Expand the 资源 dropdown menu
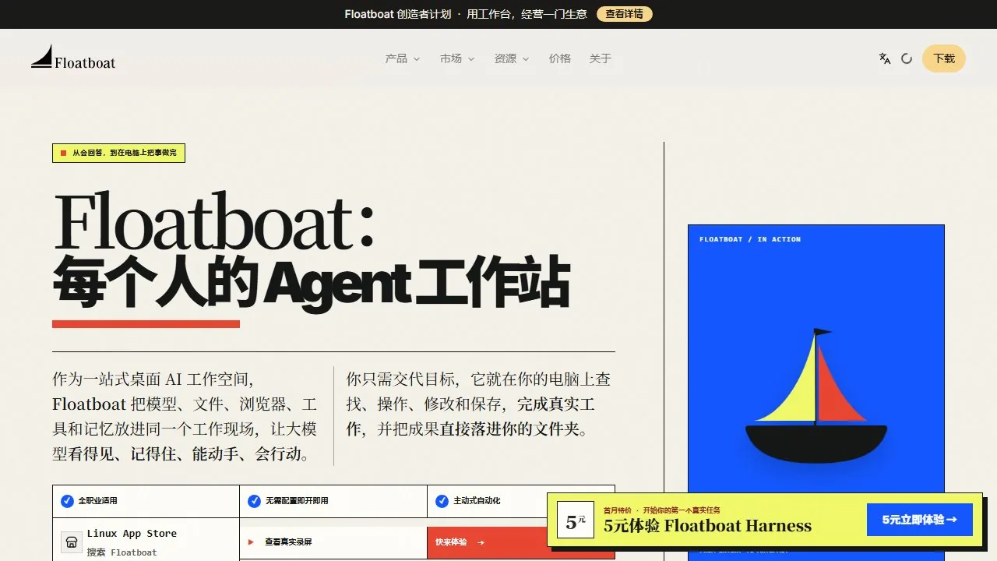The image size is (997, 561). (x=512, y=58)
